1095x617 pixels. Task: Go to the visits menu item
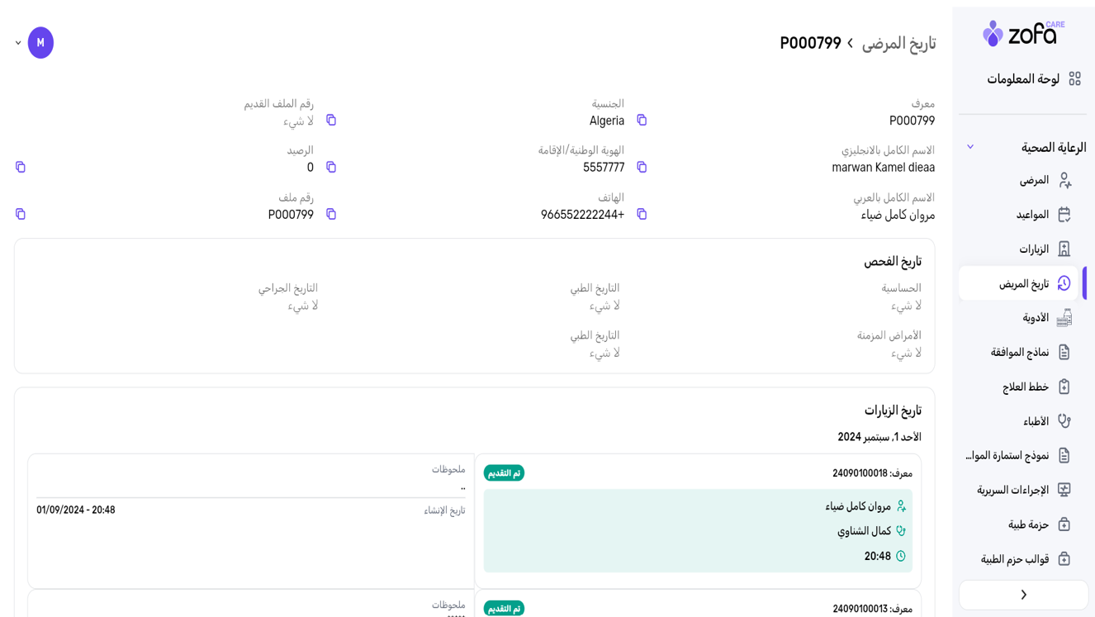pyautogui.click(x=1033, y=249)
